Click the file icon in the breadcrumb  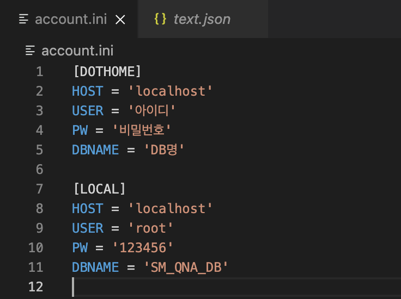pyautogui.click(x=30, y=51)
